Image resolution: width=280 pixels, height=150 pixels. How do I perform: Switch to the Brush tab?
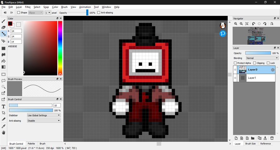coord(43,143)
